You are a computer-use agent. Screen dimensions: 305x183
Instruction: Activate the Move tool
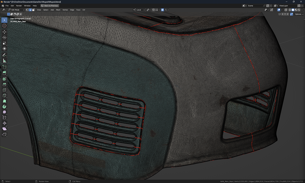coord(4,32)
